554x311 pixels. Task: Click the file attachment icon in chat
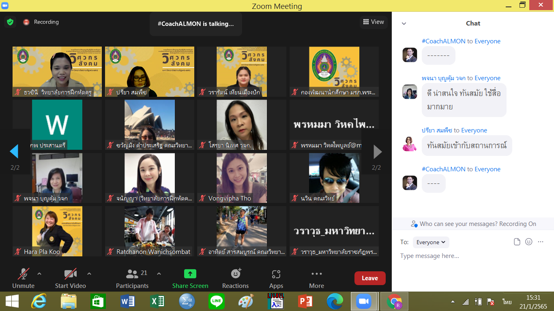coord(517,242)
